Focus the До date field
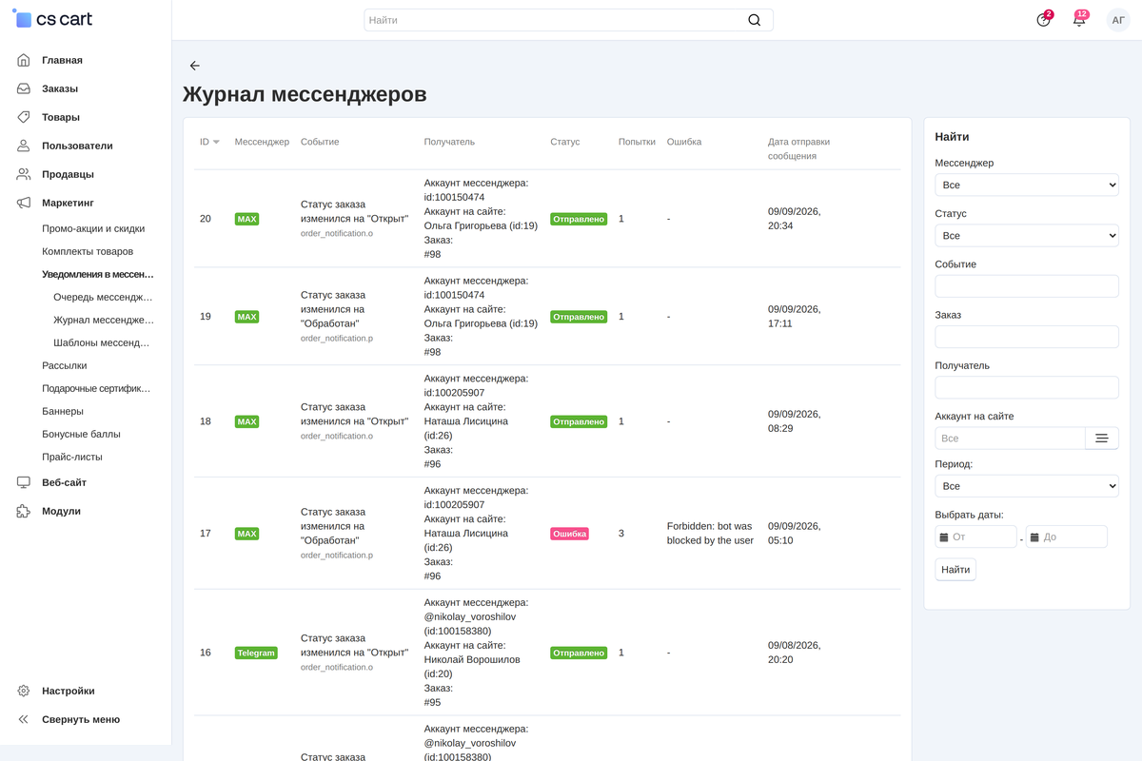 click(1067, 537)
